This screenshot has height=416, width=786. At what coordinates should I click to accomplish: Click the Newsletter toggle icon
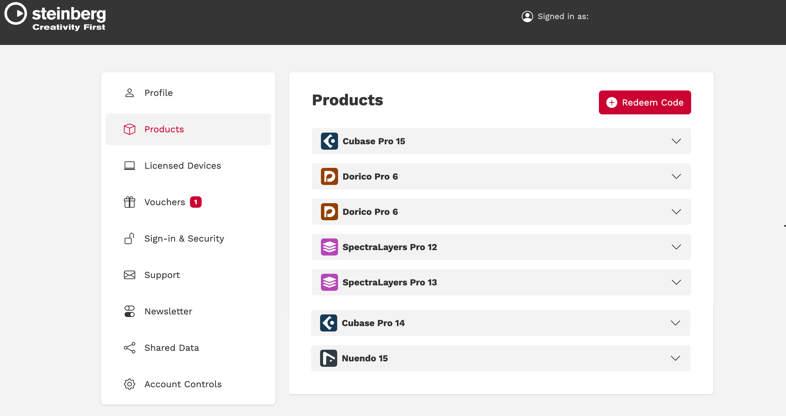(129, 311)
